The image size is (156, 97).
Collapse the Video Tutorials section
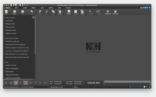coord(5,18)
